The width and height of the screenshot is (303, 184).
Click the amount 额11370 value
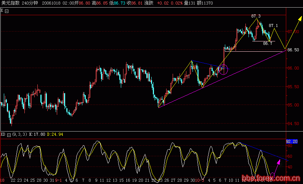coord(205,3)
